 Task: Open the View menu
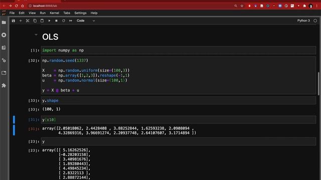tap(32, 13)
